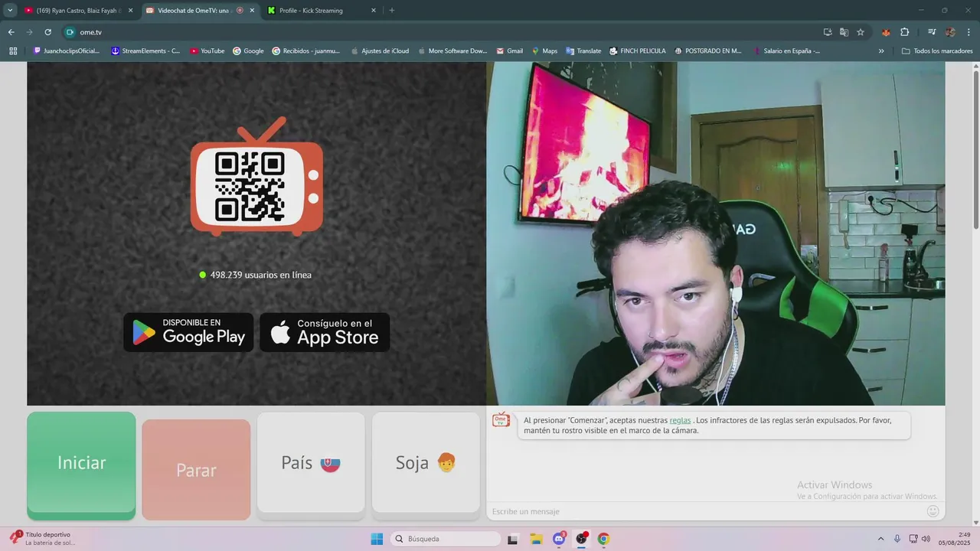
Task: Open the emoji picker in chat box
Action: tap(933, 511)
